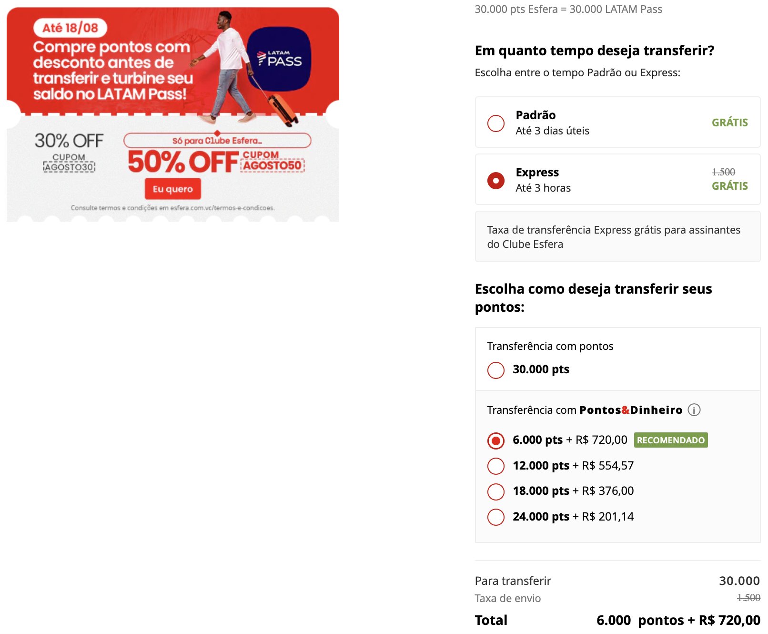The width and height of the screenshot is (768, 634).
Task: Click the Total points and money summary
Action: pos(678,620)
